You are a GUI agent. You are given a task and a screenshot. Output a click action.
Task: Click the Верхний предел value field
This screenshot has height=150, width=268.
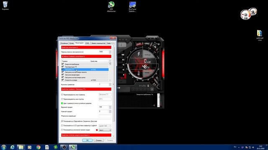pyautogui.click(x=104, y=107)
